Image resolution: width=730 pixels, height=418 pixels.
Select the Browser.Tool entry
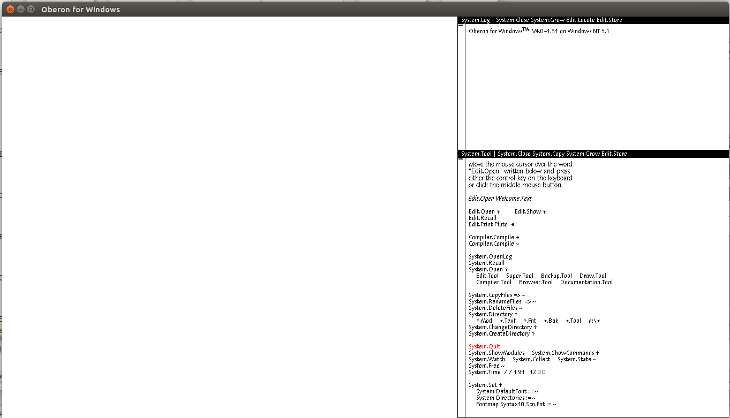(x=536, y=283)
